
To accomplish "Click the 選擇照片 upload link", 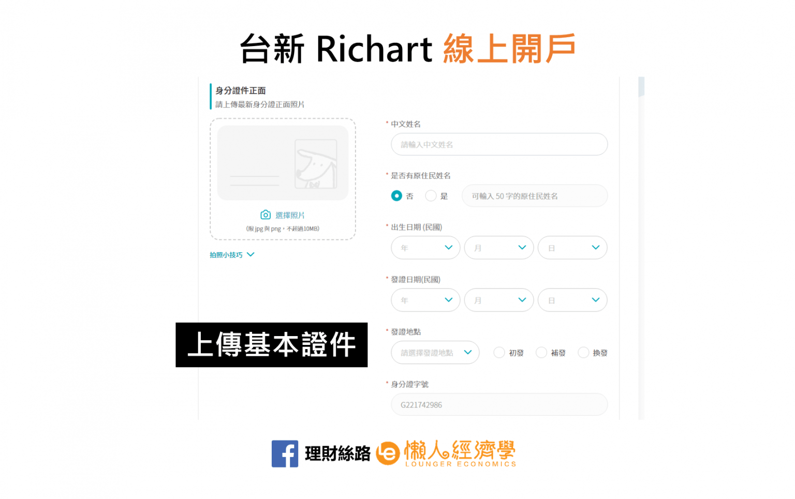I will [290, 215].
